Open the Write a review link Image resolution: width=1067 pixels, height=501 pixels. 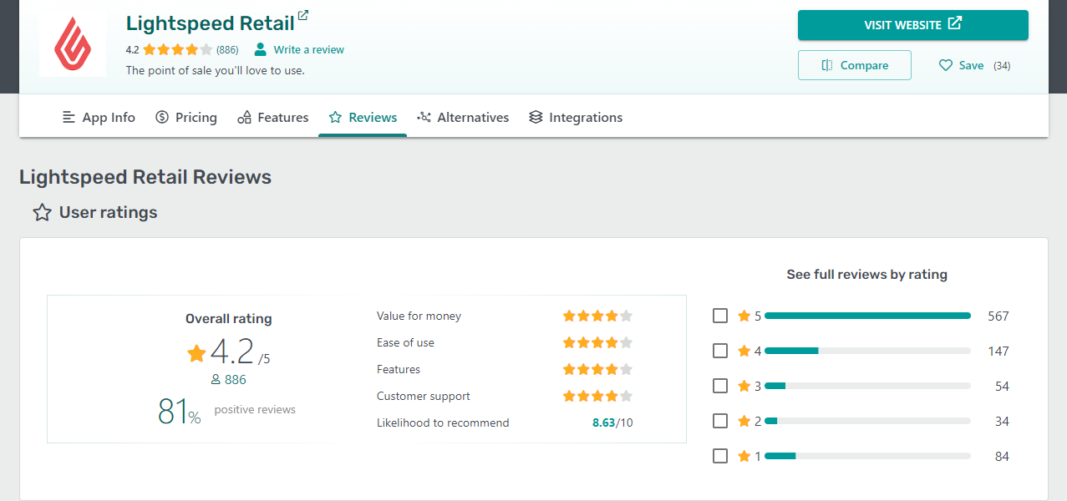309,49
